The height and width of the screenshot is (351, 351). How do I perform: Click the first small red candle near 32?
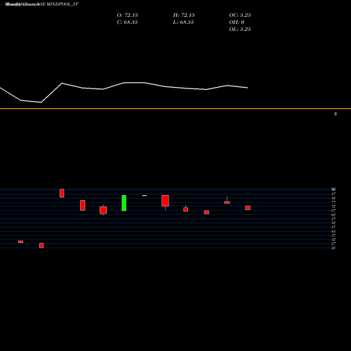tap(20, 241)
